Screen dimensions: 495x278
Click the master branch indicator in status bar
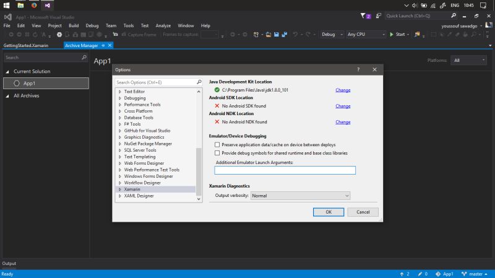[x=474, y=274]
